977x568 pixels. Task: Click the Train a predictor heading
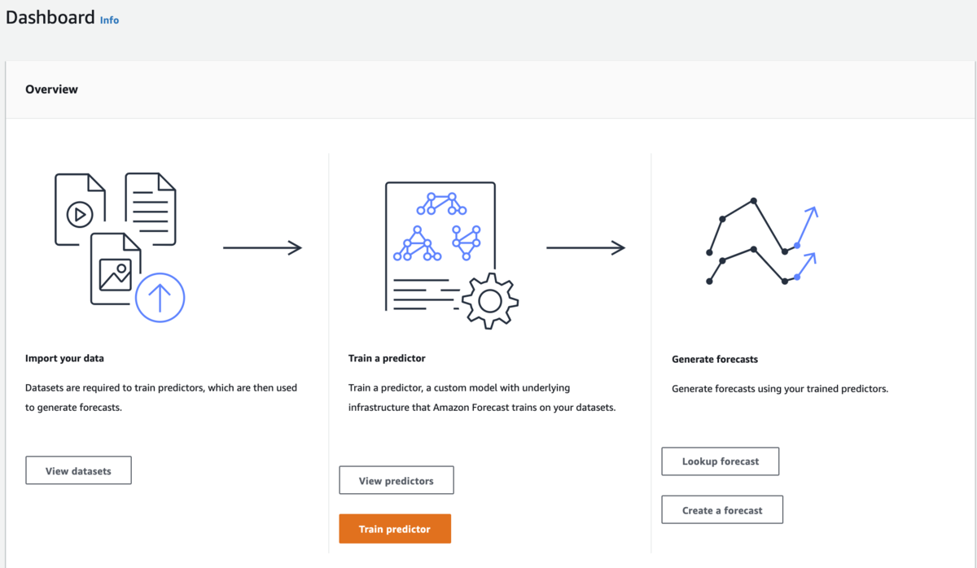pos(387,358)
